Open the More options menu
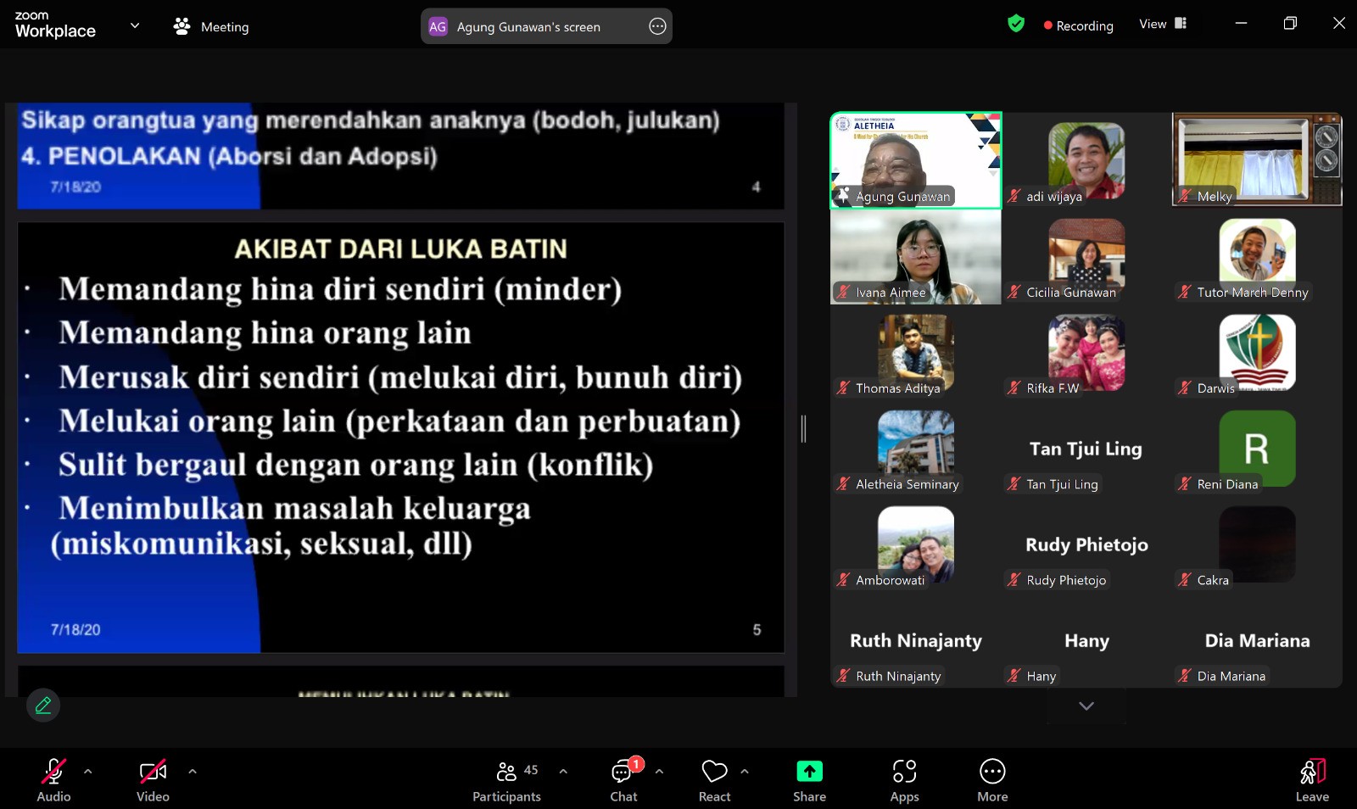Image resolution: width=1357 pixels, height=809 pixels. click(x=992, y=779)
